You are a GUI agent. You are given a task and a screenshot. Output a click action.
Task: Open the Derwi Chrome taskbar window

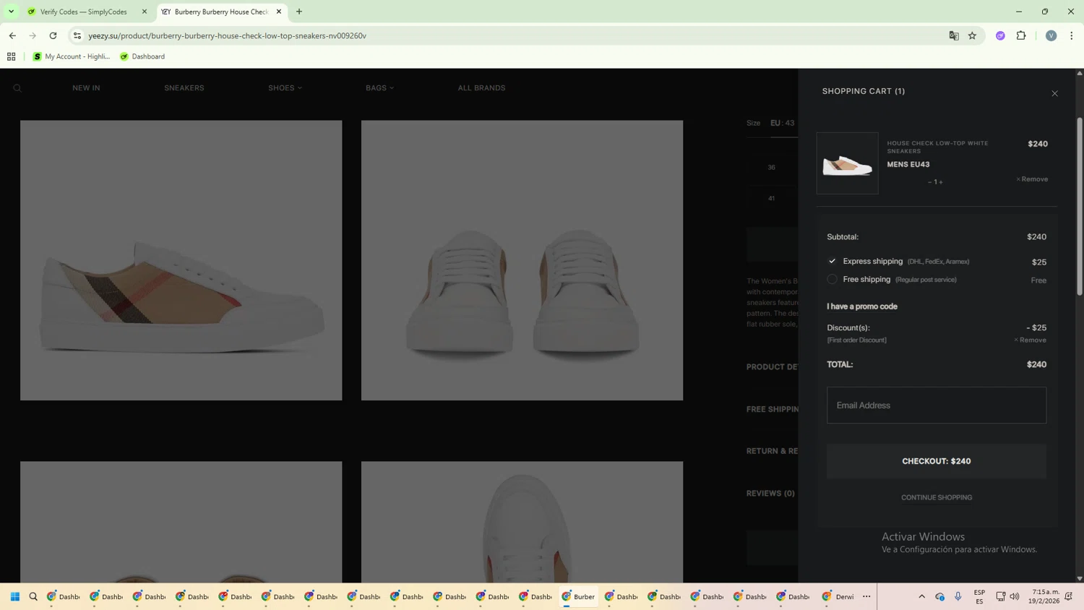click(x=838, y=596)
